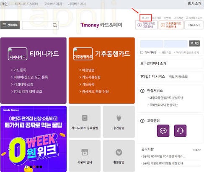Click the 티머니카드 panel title
This screenshot has height=172, width=204.
[44, 54]
